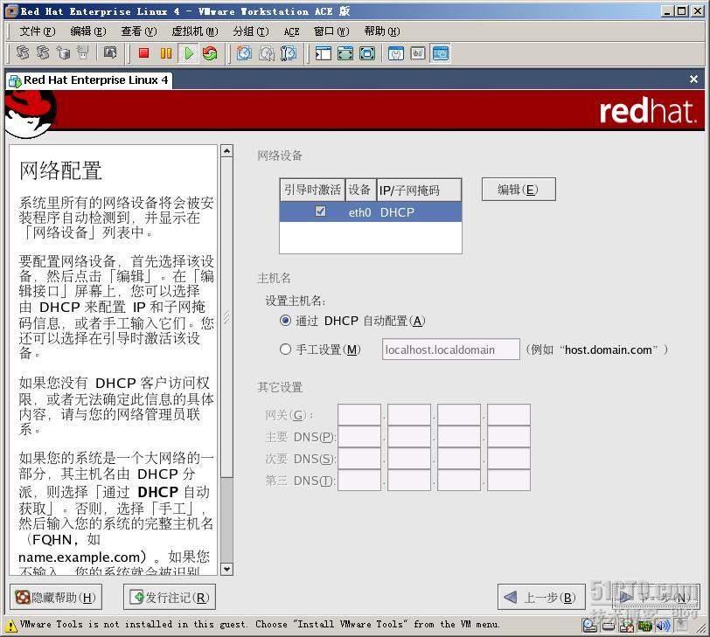Click the yellow warning icon in status bar
This screenshot has height=637, width=710.
[x=10, y=627]
